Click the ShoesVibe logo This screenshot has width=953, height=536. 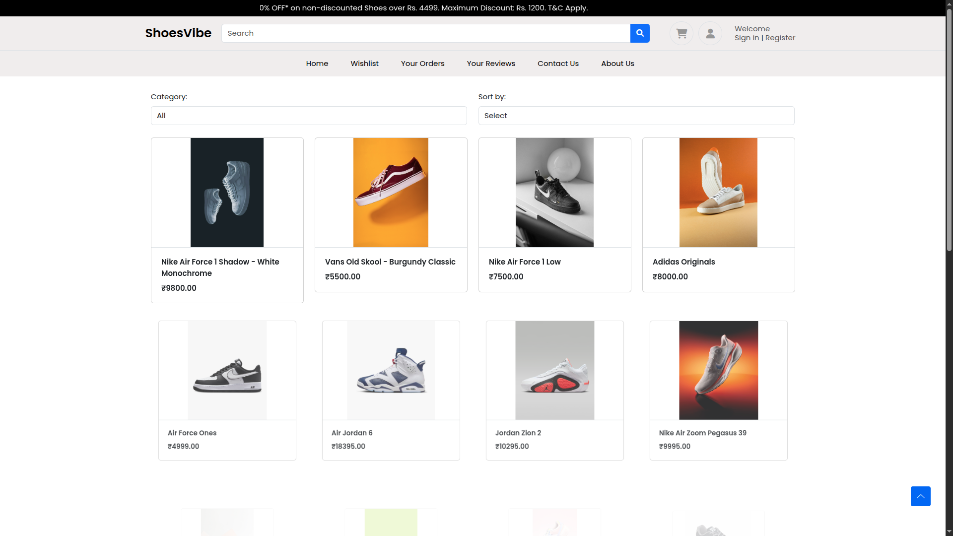178,33
